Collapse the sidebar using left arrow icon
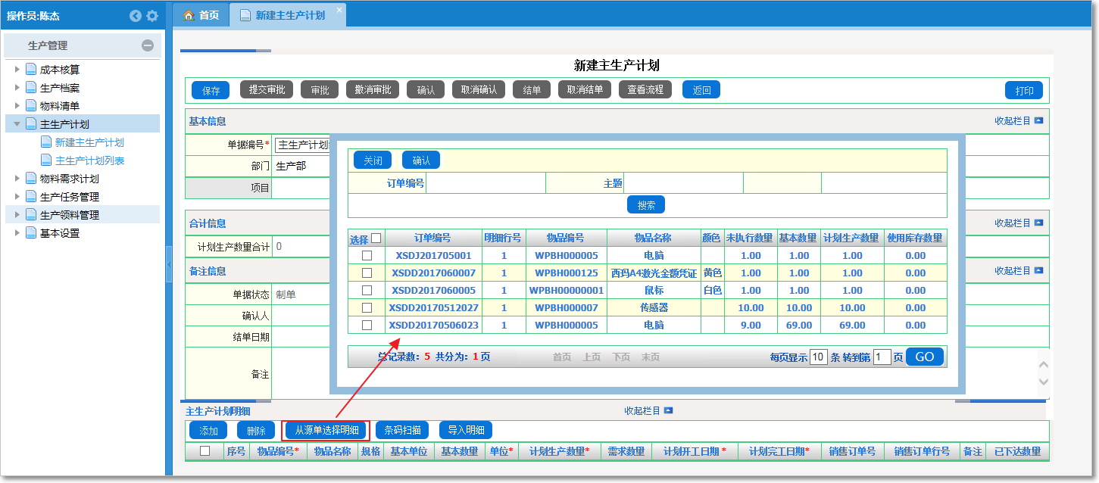 tap(135, 15)
